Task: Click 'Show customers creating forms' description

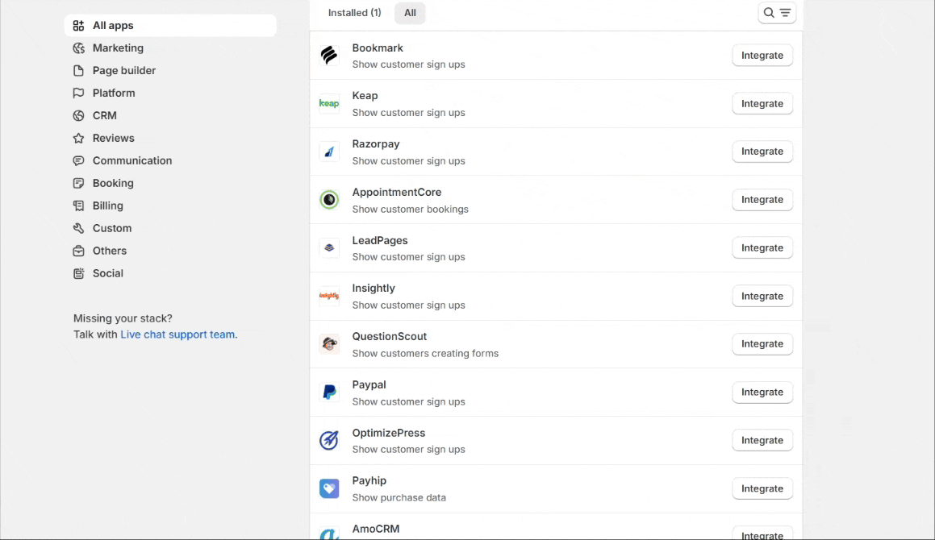Action: [x=425, y=354]
